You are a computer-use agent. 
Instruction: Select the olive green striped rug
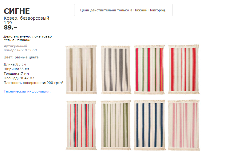(x=116, y=125)
